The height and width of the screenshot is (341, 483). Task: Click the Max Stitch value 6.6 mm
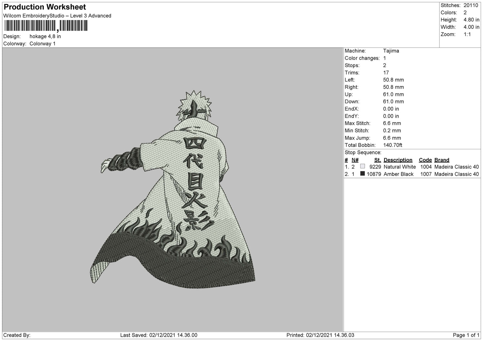pos(392,123)
